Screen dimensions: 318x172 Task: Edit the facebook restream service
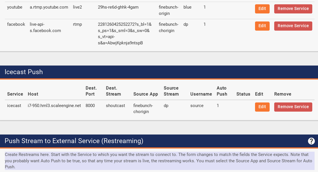(x=262, y=26)
